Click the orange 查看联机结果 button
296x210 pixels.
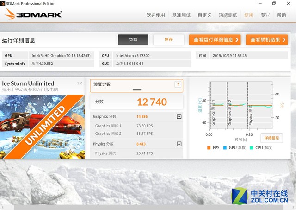pos(270,40)
